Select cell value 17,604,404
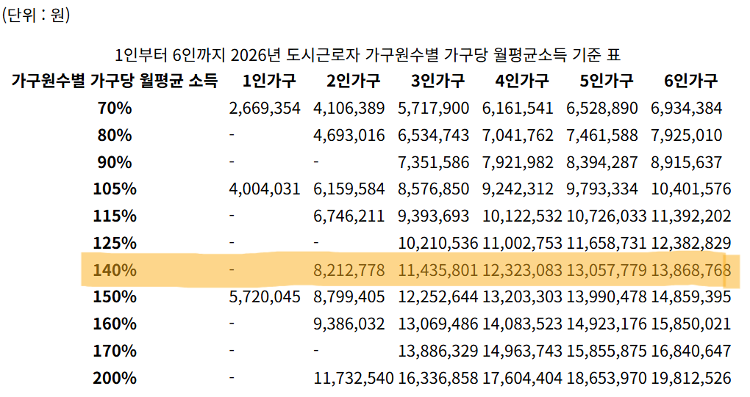750x397 pixels. coord(522,379)
